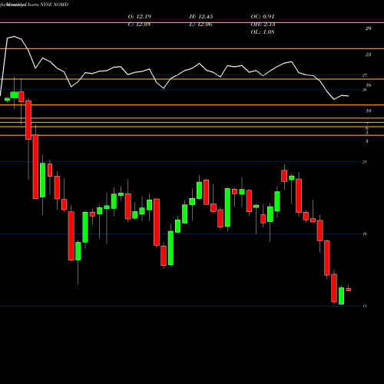Click the "11" price gridline label at the bottom
This screenshot has width=384, height=384.
365,306
